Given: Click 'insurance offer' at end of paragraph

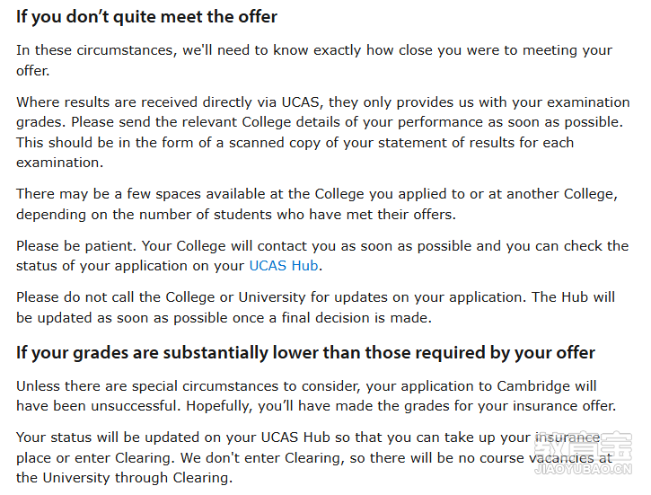Looking at the screenshot, I should (564, 406).
